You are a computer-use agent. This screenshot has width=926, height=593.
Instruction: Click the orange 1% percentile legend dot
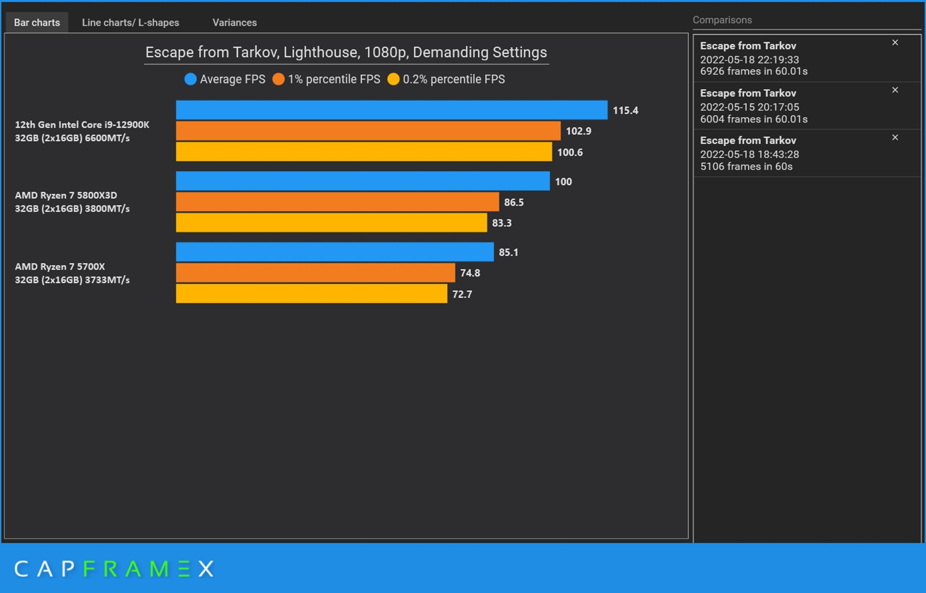click(278, 79)
